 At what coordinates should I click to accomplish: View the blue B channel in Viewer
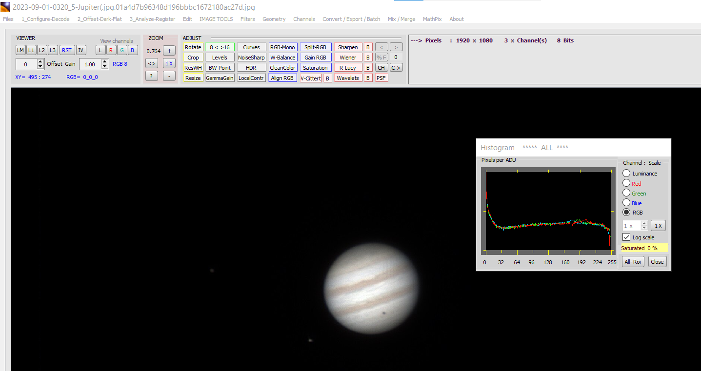coord(133,50)
